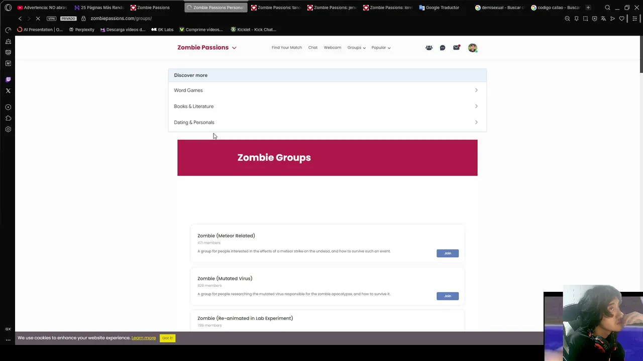Expand the Word Games chevron
Image resolution: width=643 pixels, height=361 pixels.
(476, 90)
